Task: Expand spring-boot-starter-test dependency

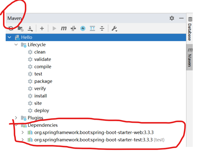Action: click(x=22, y=140)
